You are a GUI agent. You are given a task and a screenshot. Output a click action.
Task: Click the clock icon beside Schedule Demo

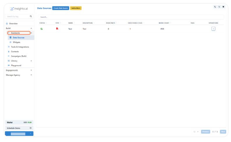pyautogui.click(x=31, y=128)
